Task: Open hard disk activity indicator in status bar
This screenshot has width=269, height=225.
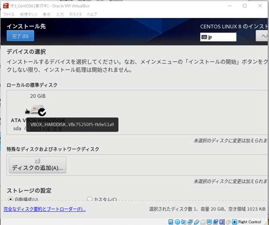Action: [x=171, y=222]
